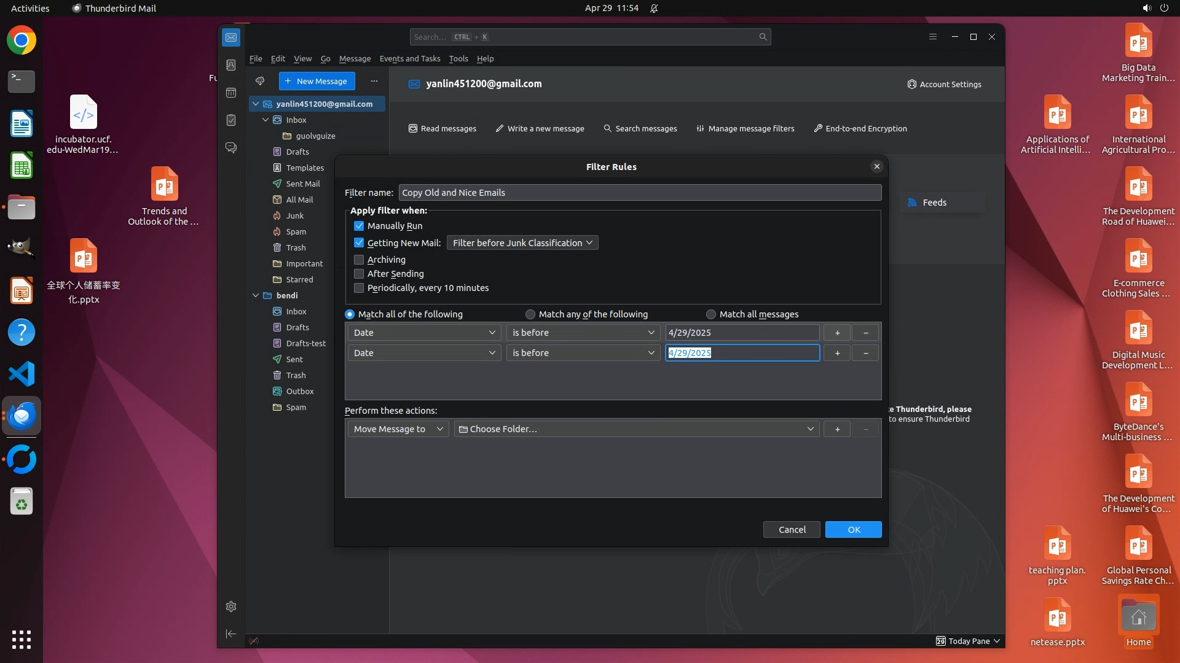Click the Filter name text field
The image size is (1180, 663).
(639, 193)
